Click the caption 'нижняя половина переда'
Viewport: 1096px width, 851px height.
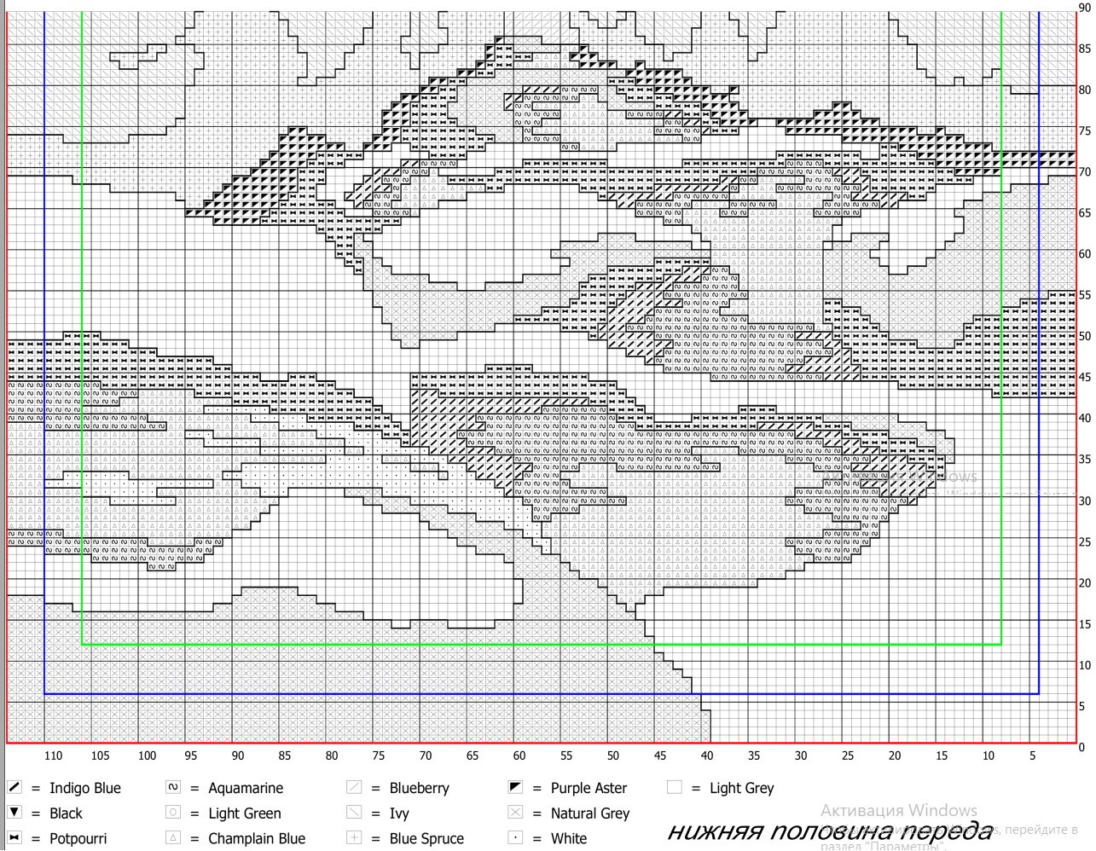[830, 831]
